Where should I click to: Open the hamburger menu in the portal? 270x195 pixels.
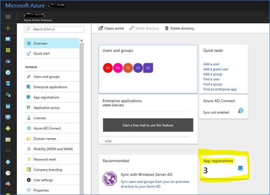click(8, 17)
